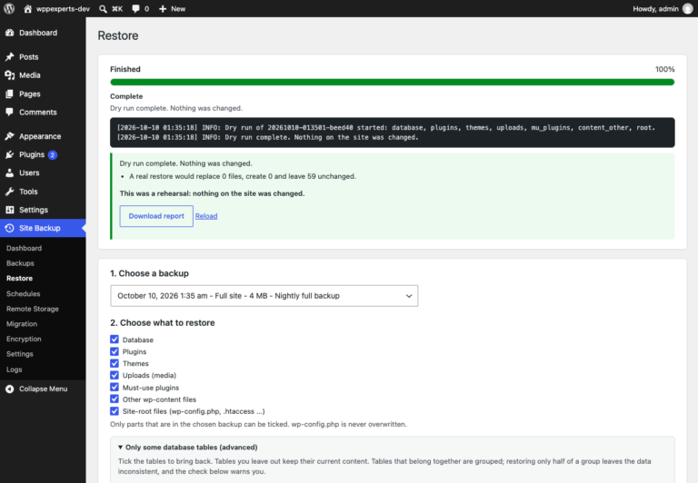
Task: Toggle the Must-use plugins checkbox
Action: [115, 387]
